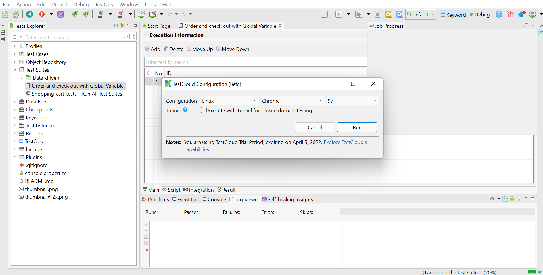Switch to the Start Page tab
Screen dimensions: 543x275
coord(156,26)
